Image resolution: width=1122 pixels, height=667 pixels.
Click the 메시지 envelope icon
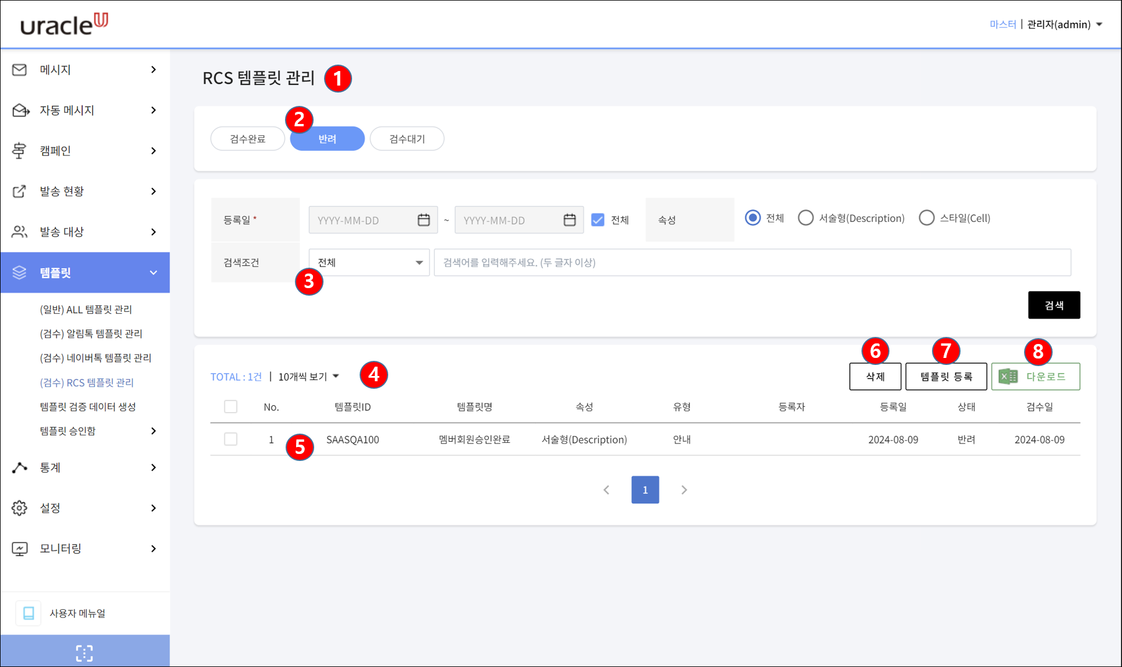19,70
